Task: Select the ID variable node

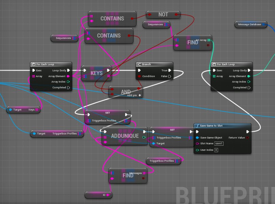Action: (98, 195)
